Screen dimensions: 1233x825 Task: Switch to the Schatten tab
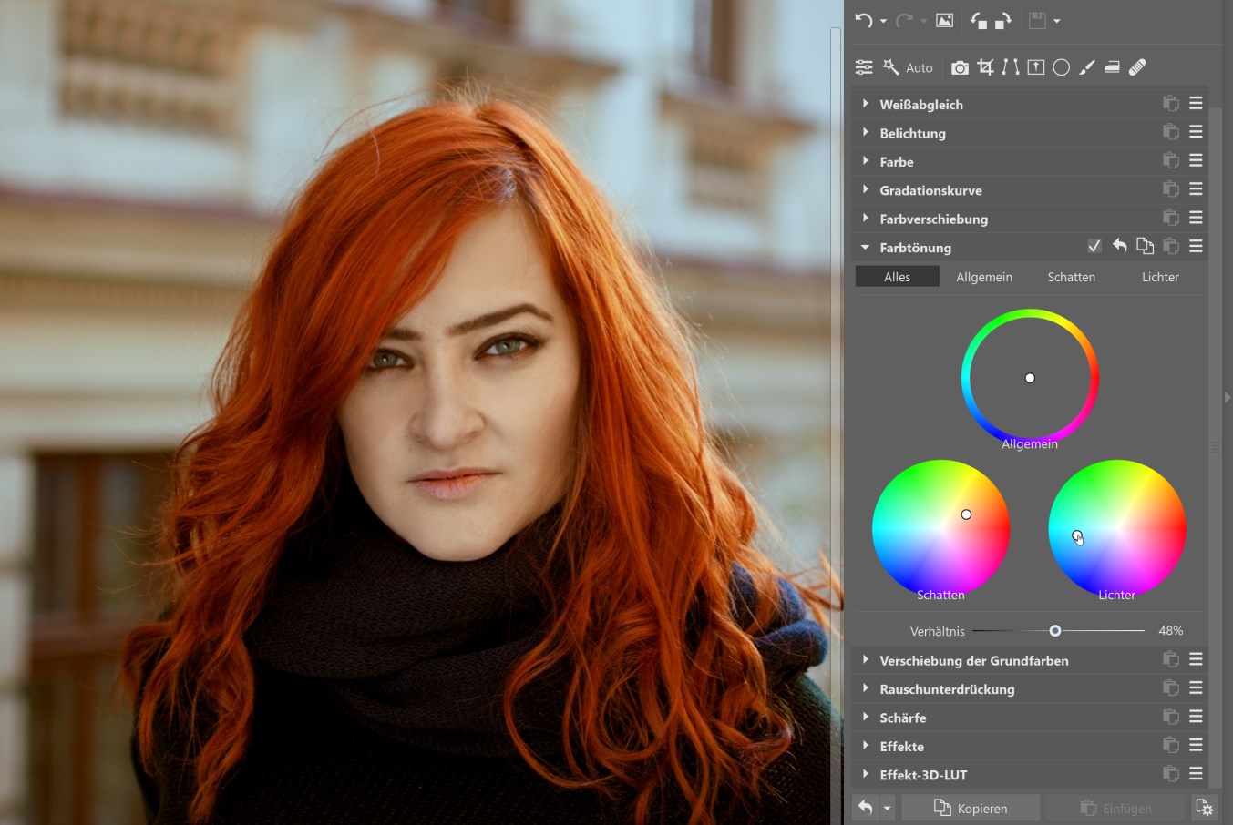coord(1071,277)
